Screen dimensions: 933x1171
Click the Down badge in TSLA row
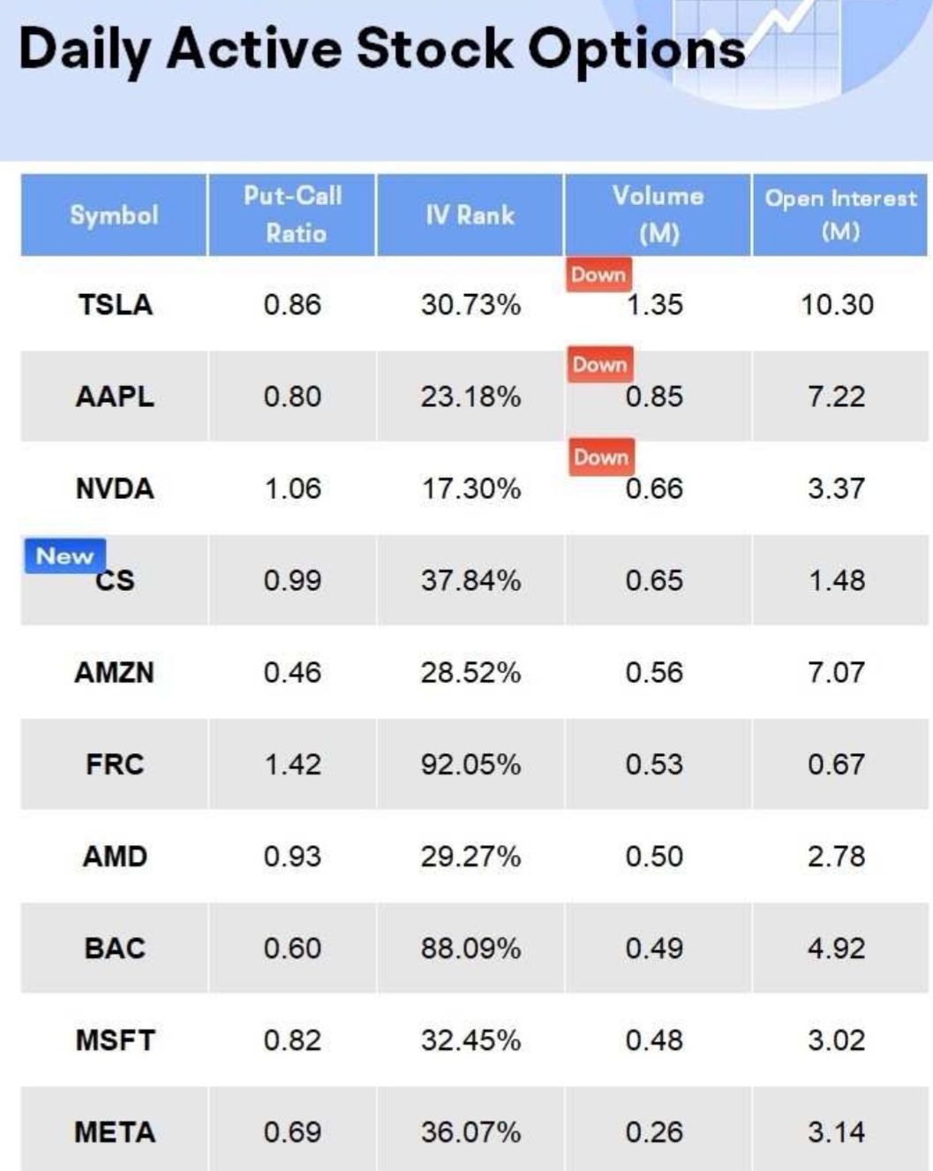click(598, 275)
